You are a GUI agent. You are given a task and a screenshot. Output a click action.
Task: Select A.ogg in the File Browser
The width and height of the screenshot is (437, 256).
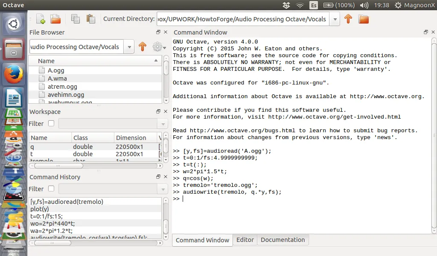point(56,70)
